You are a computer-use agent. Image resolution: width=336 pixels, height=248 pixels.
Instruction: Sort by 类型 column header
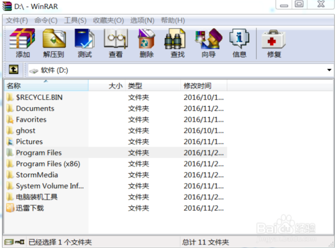[x=153, y=86]
